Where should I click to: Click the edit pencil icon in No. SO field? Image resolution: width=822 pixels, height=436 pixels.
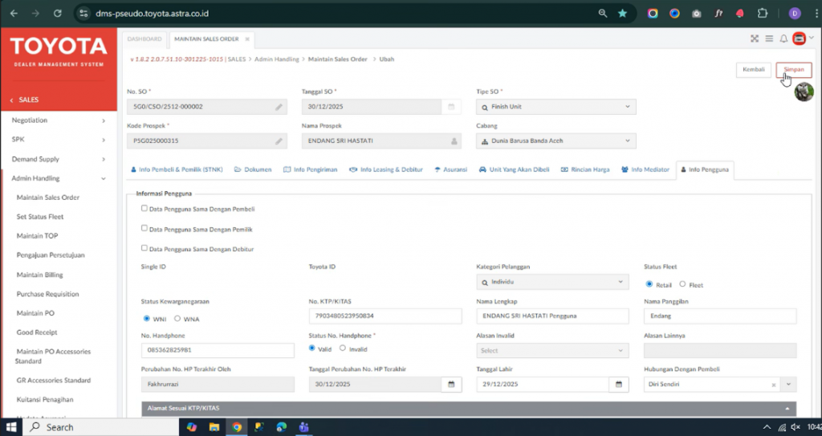point(279,107)
